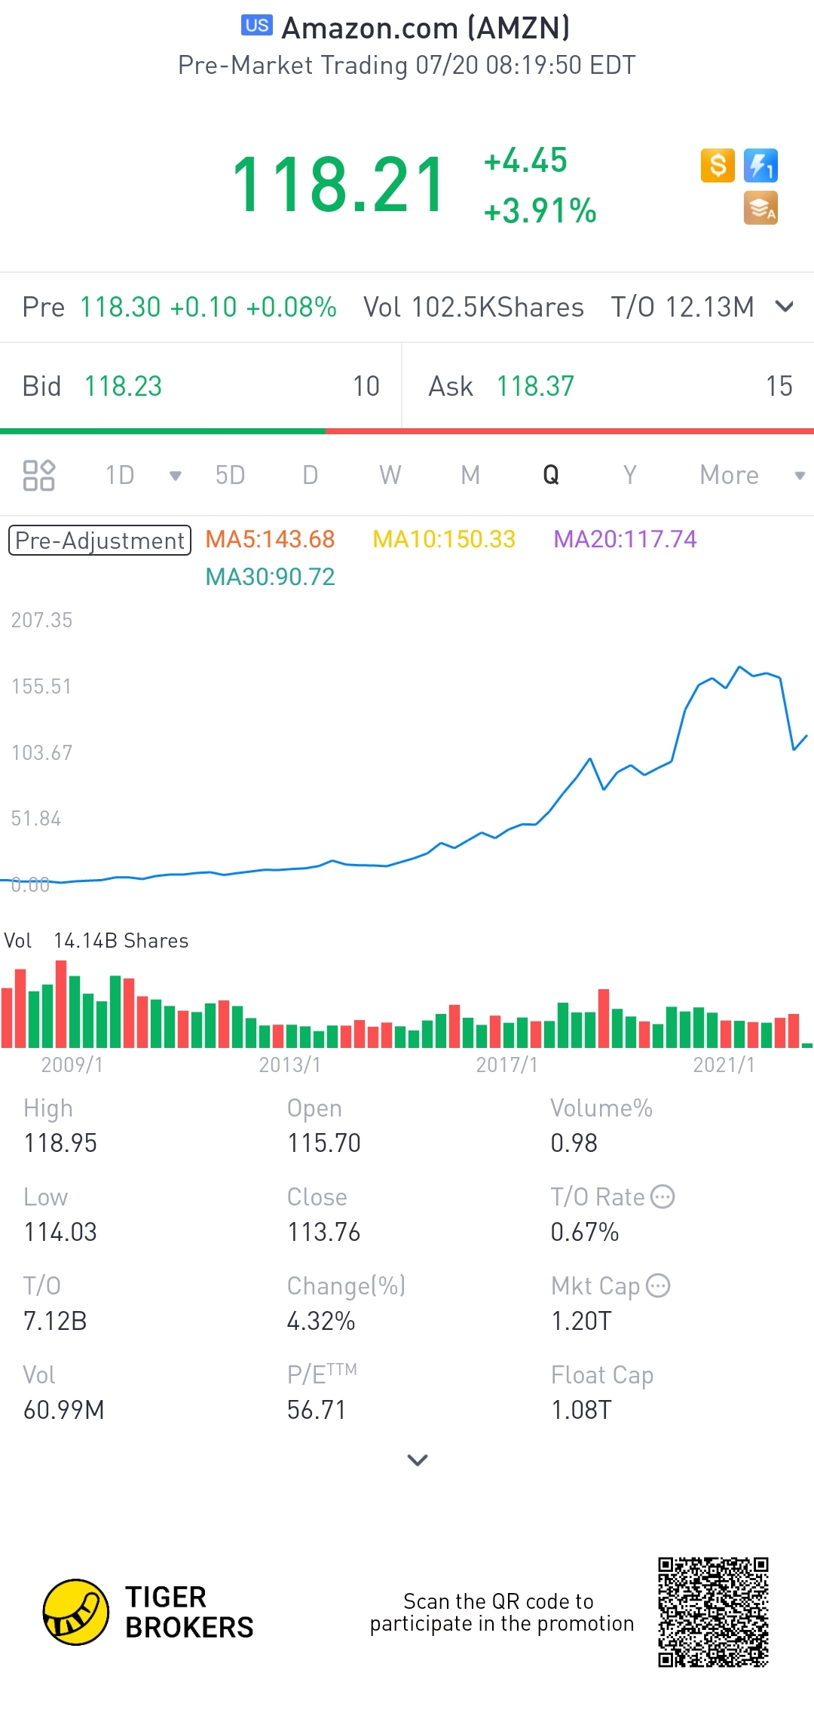814x1734 pixels.
Task: Tap the 207.35 price axis label
Action: coord(41,620)
